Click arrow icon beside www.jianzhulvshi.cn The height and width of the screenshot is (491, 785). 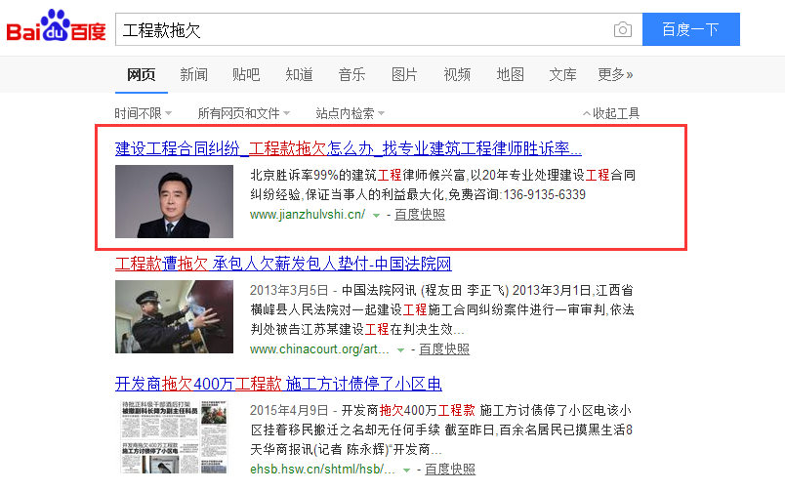pos(376,216)
